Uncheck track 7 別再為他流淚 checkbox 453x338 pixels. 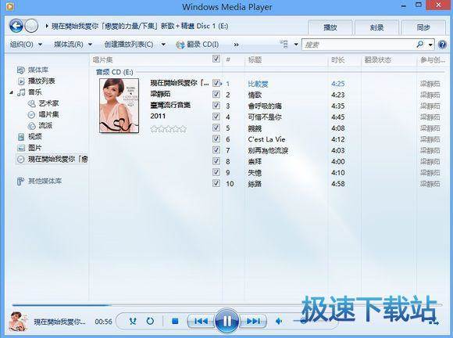click(x=216, y=150)
